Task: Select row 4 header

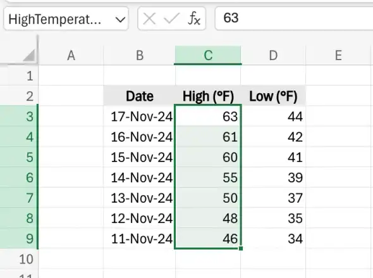Action: (x=19, y=137)
